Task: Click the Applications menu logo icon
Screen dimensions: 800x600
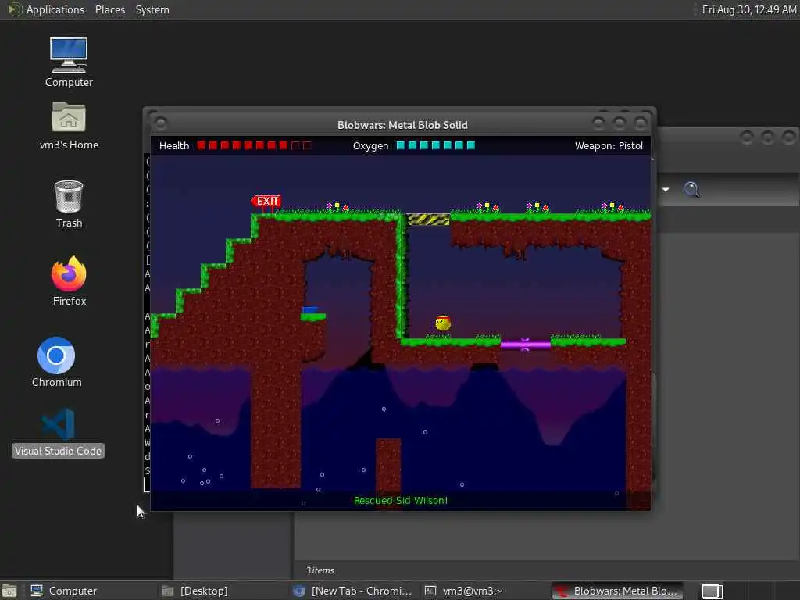Action: [15, 9]
